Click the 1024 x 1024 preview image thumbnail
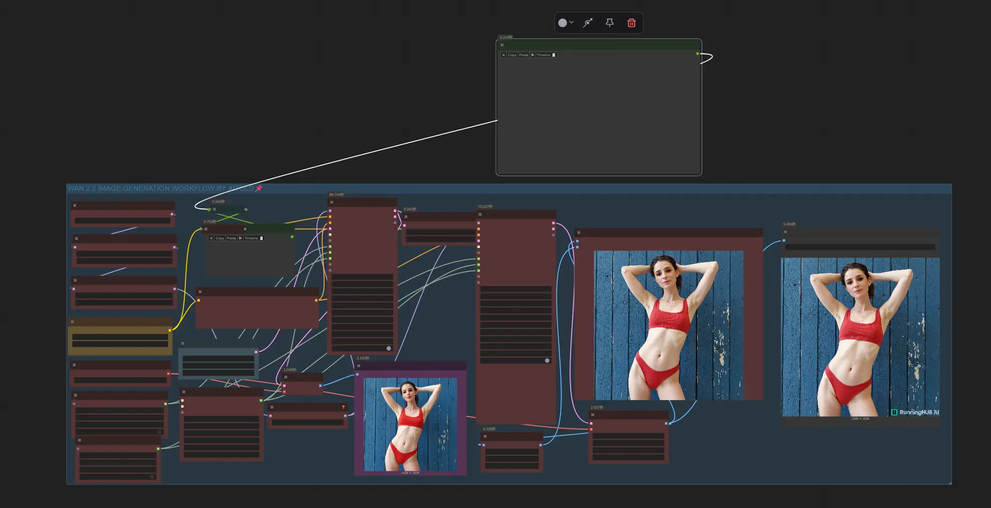The width and height of the screenshot is (991, 508). [x=410, y=424]
